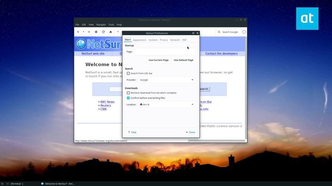
Task: Click the question mark Help icon
Action: pos(129,132)
